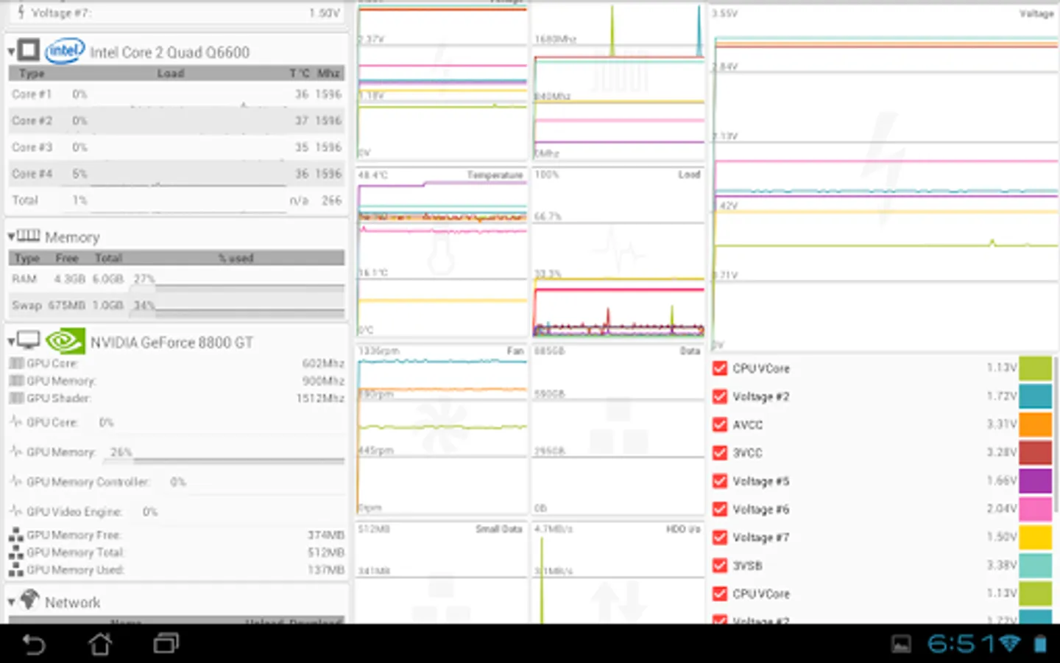
Task: Disable the 3VSB voltage checkbox
Action: (x=720, y=566)
